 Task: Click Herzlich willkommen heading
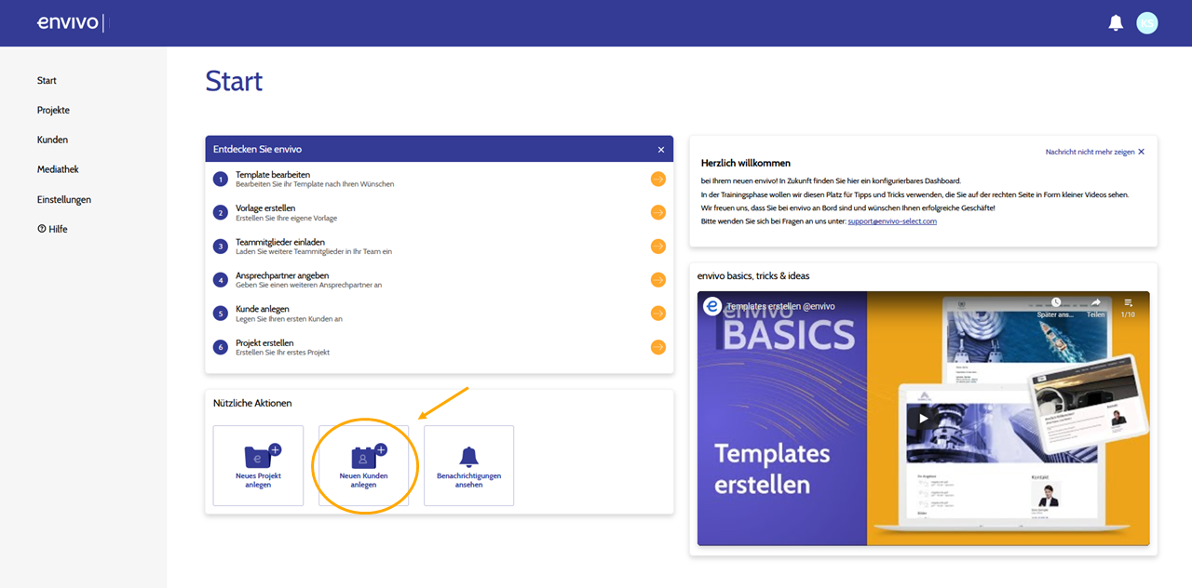click(x=746, y=163)
